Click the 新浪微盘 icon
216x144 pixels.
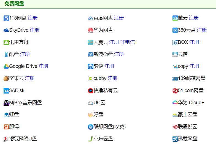click(x=90, y=55)
